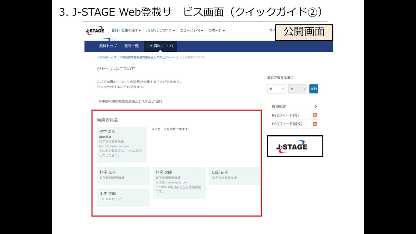Click the test2(at) example.com address text
416x234 pixels.
click(171, 182)
